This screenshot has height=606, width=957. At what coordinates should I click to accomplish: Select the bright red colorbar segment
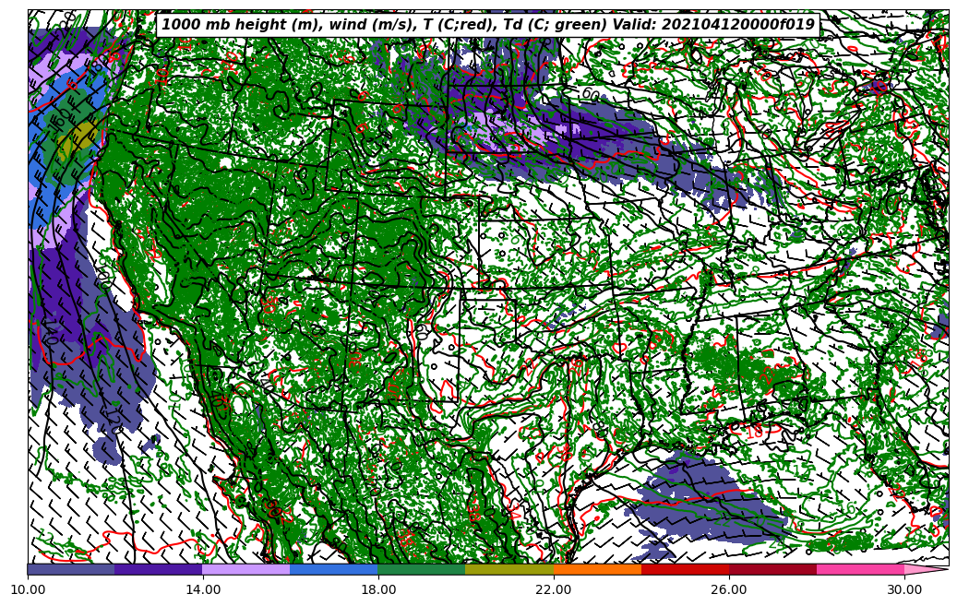685,569
